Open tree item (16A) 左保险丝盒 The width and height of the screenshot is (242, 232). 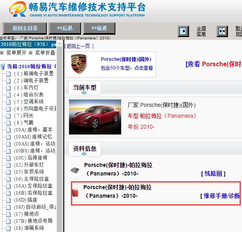pos(33,186)
